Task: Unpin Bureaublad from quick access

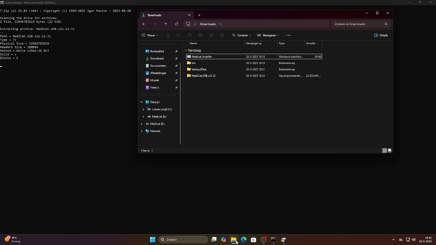Action: click(x=176, y=51)
